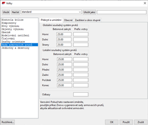Image resolution: width=148 pixels, height=125 pixels.
Task: Click Přední layer prefix field
Action: (x=81, y=70)
